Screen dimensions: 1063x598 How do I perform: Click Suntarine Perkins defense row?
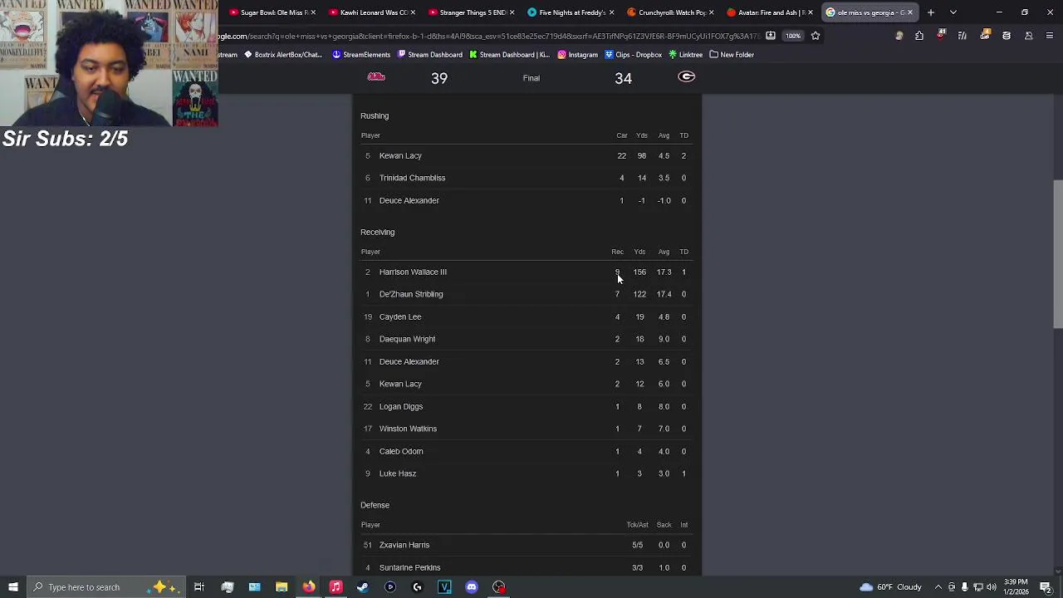tap(527, 567)
